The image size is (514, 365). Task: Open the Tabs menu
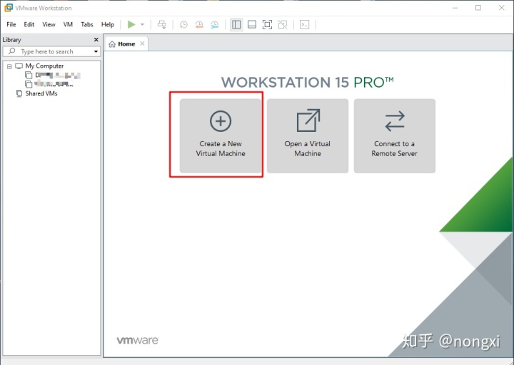[87, 24]
